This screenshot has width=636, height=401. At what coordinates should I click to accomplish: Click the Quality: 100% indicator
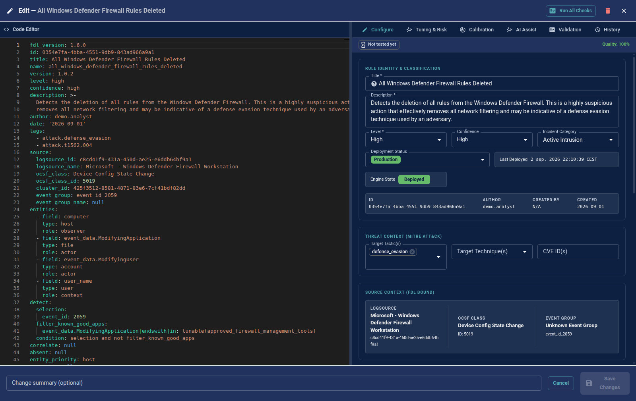pyautogui.click(x=616, y=44)
